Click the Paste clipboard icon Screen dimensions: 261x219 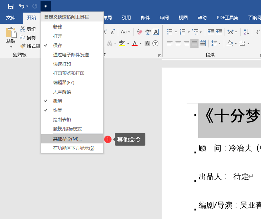point(11,32)
